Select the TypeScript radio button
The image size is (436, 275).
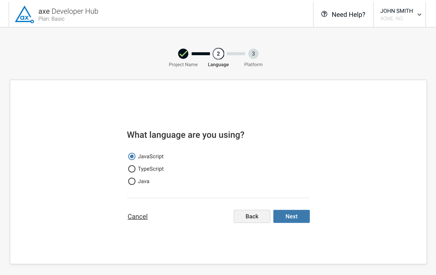132,169
